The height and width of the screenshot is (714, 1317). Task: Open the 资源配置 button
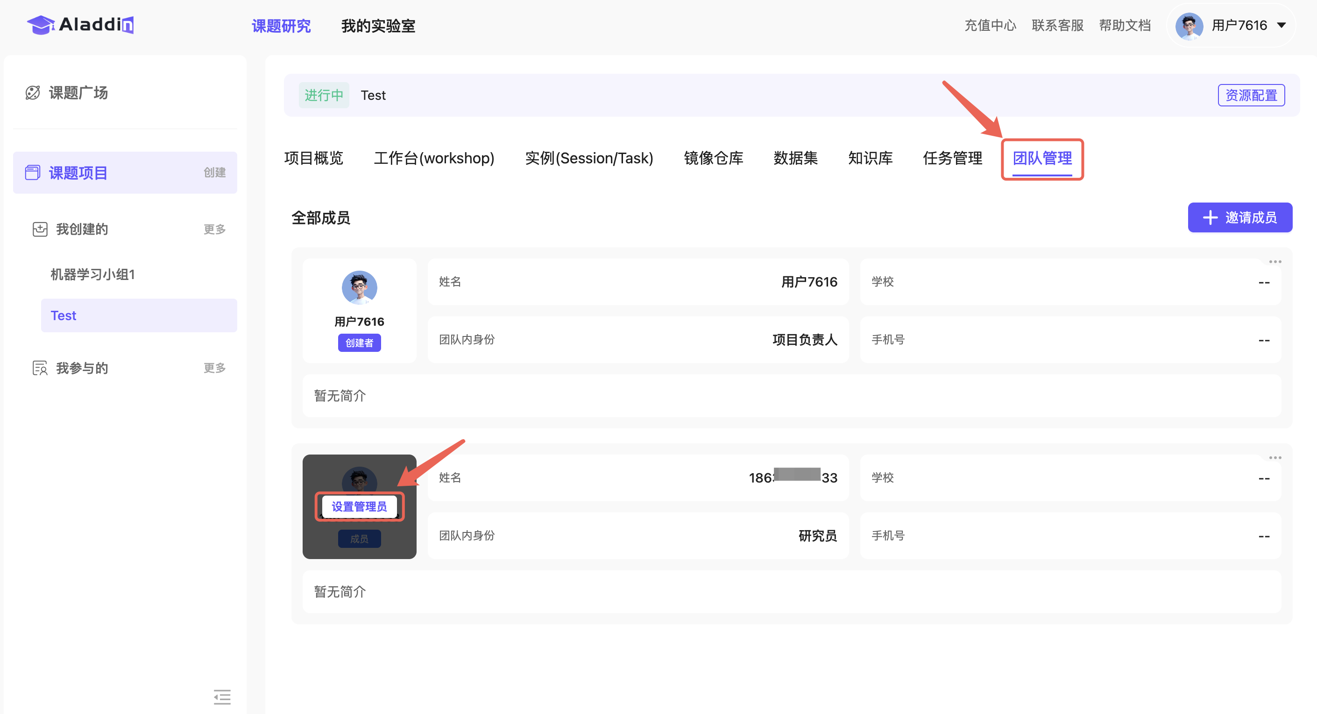click(1251, 96)
